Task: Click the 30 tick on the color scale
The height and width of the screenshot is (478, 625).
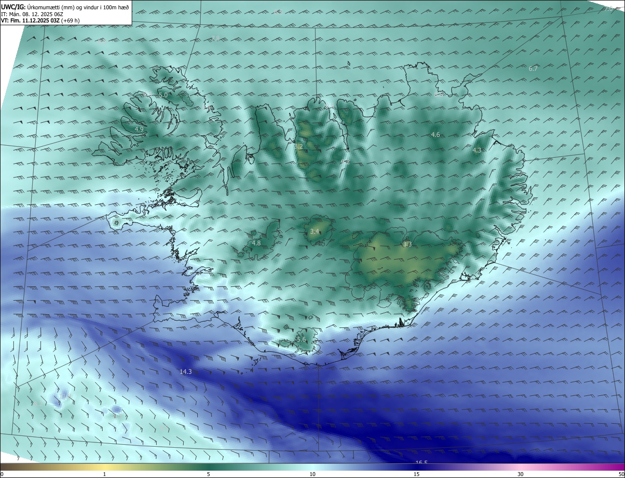Action: click(521, 474)
